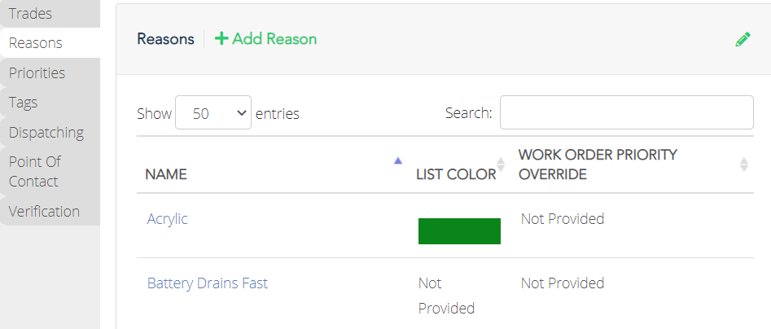Click the NAME column header
The height and width of the screenshot is (329, 771).
[166, 174]
